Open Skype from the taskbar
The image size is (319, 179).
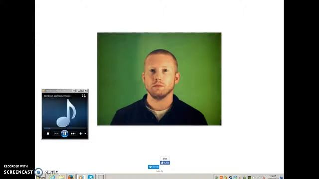click(x=91, y=177)
